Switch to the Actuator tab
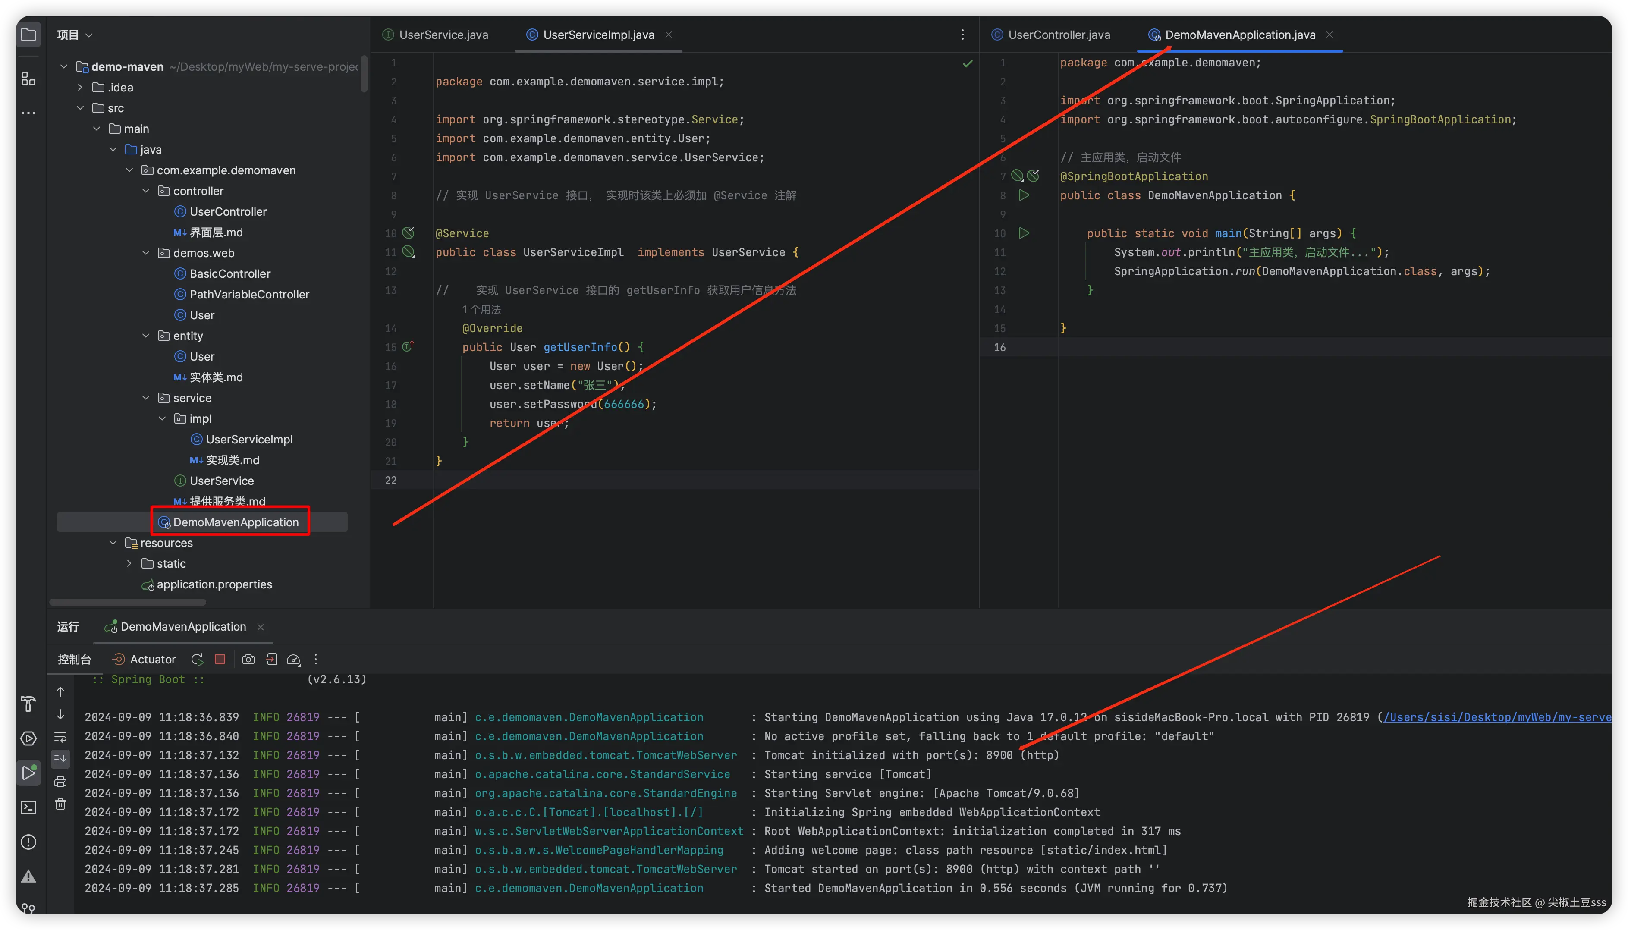The width and height of the screenshot is (1628, 930). (145, 659)
